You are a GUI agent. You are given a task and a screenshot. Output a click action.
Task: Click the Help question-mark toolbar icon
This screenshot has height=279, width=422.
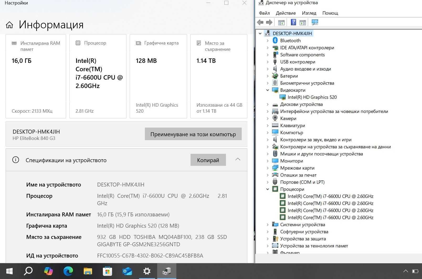[x=293, y=23]
